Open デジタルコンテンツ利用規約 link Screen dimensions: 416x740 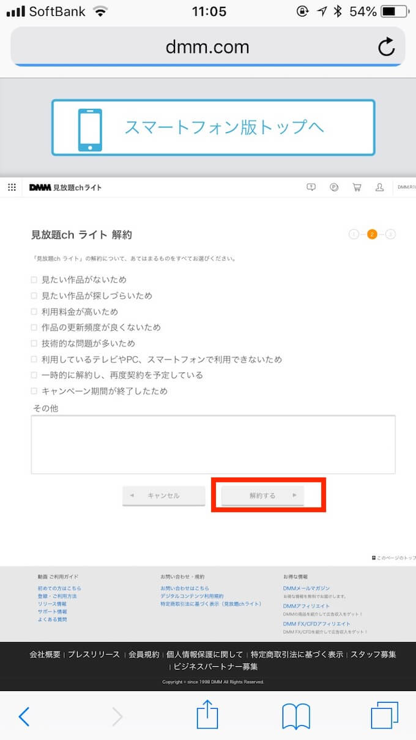(192, 596)
